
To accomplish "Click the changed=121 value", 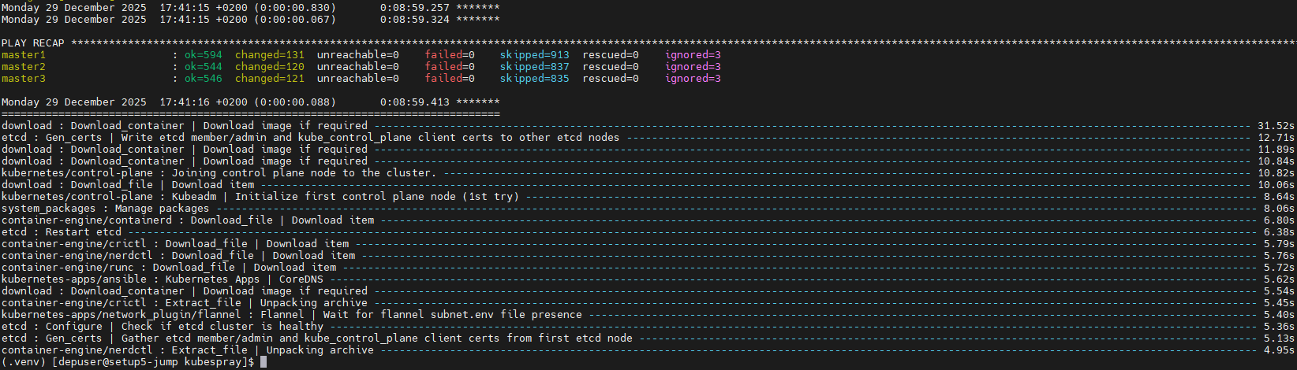I will click(270, 79).
